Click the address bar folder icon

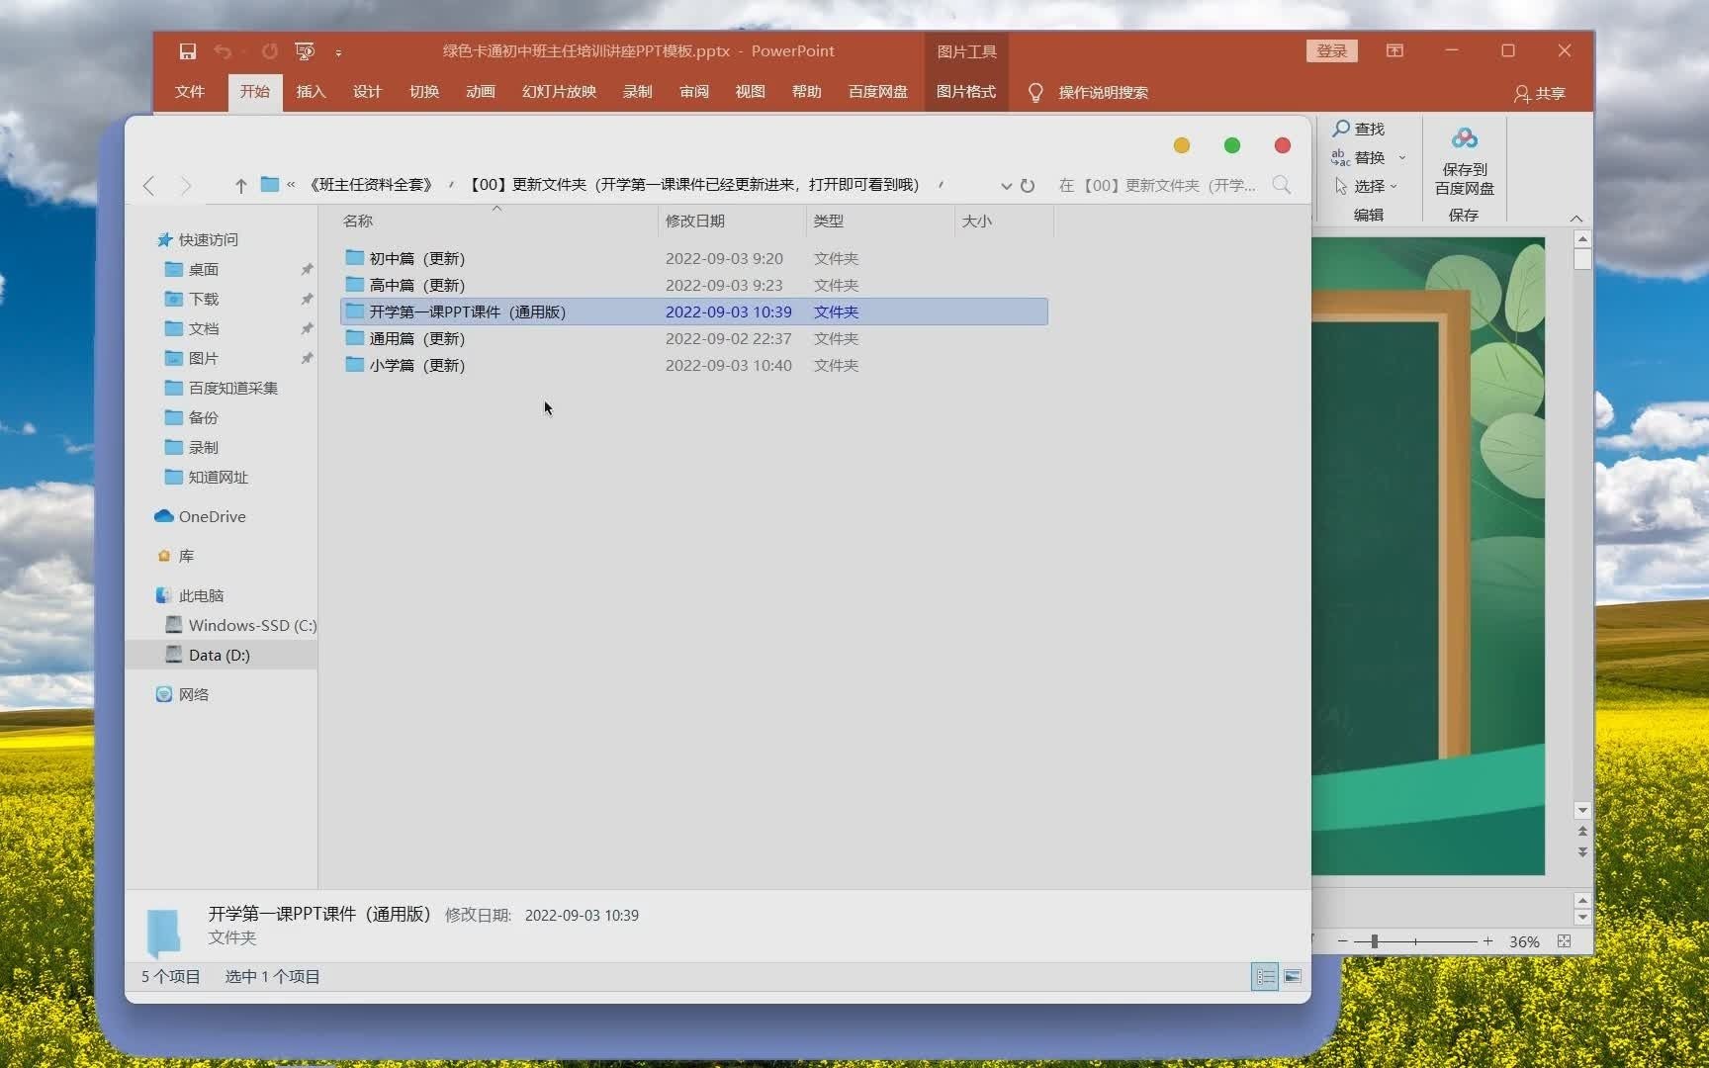coord(269,184)
